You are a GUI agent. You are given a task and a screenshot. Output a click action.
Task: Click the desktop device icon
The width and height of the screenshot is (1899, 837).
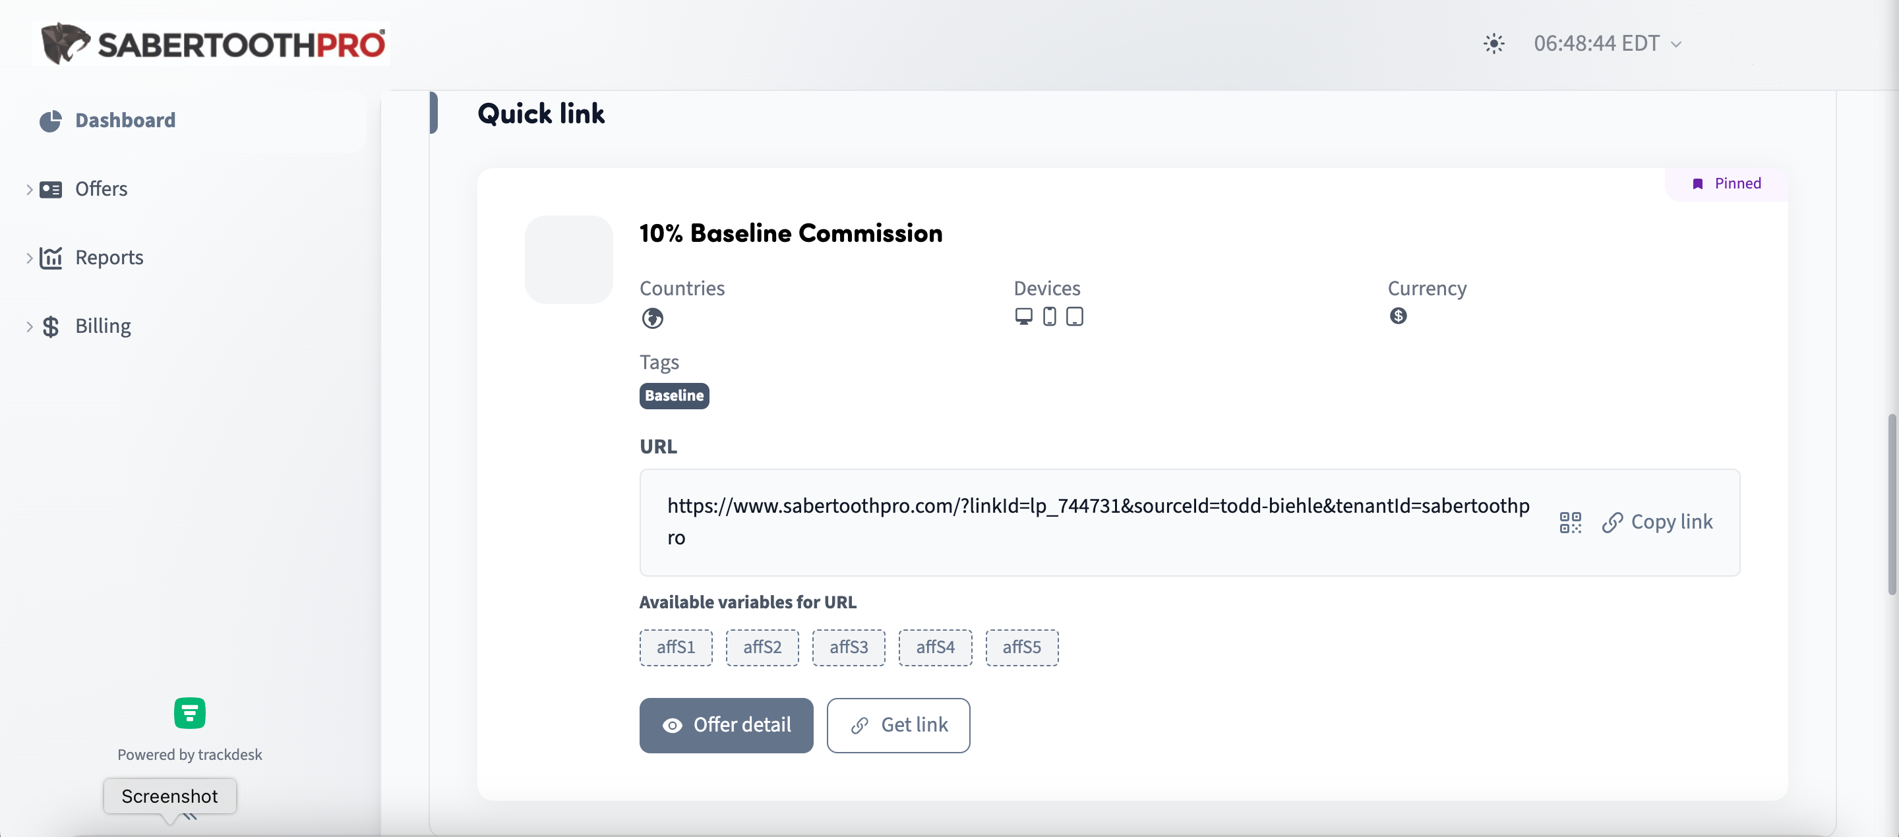click(1023, 316)
